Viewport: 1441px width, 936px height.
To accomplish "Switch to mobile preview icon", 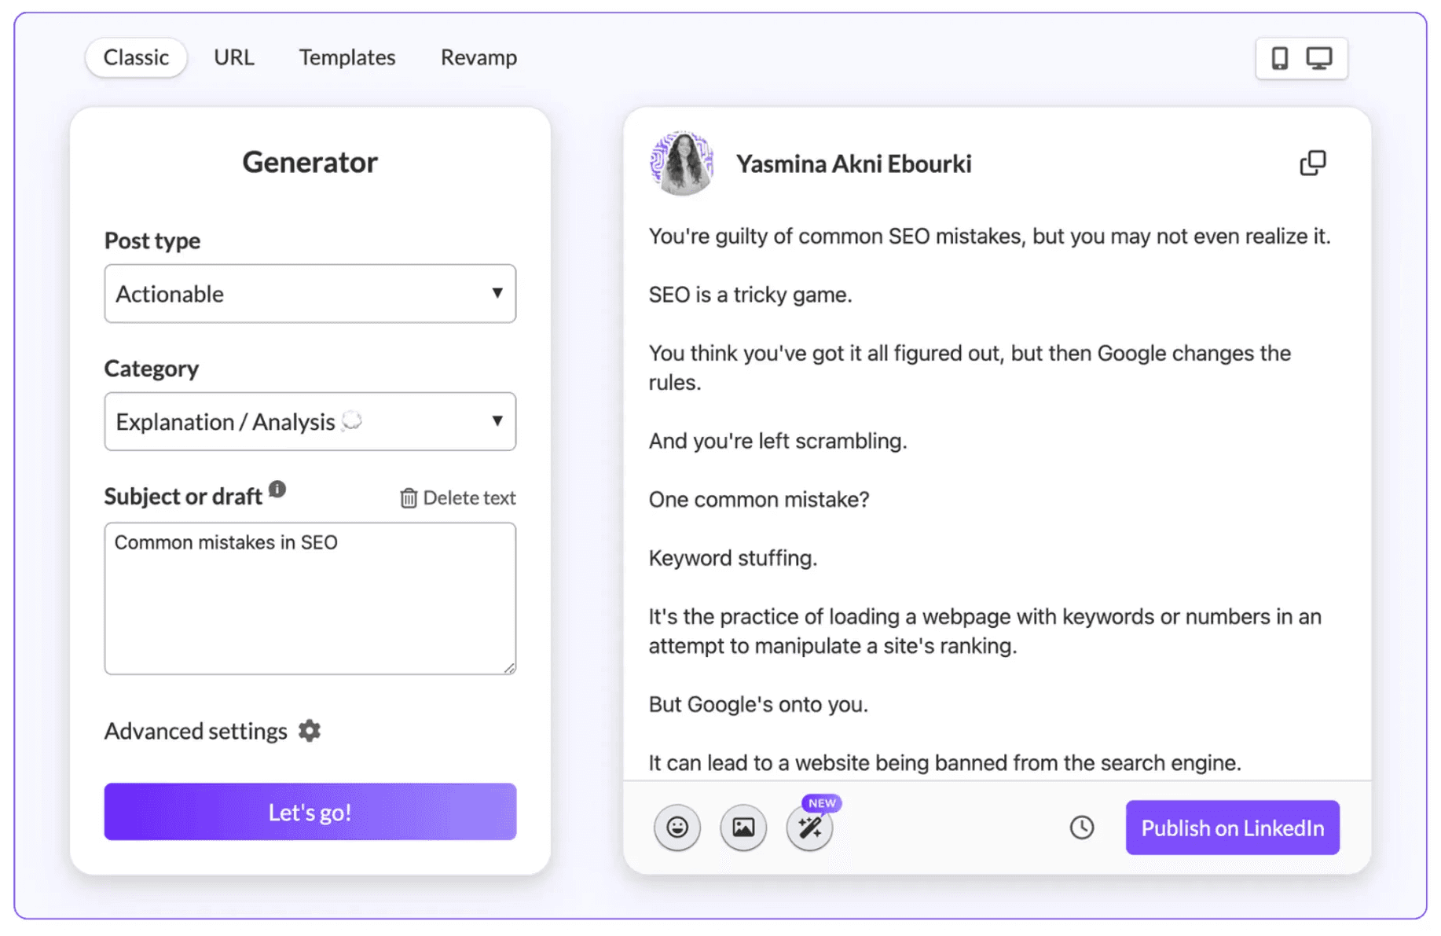I will [x=1280, y=58].
